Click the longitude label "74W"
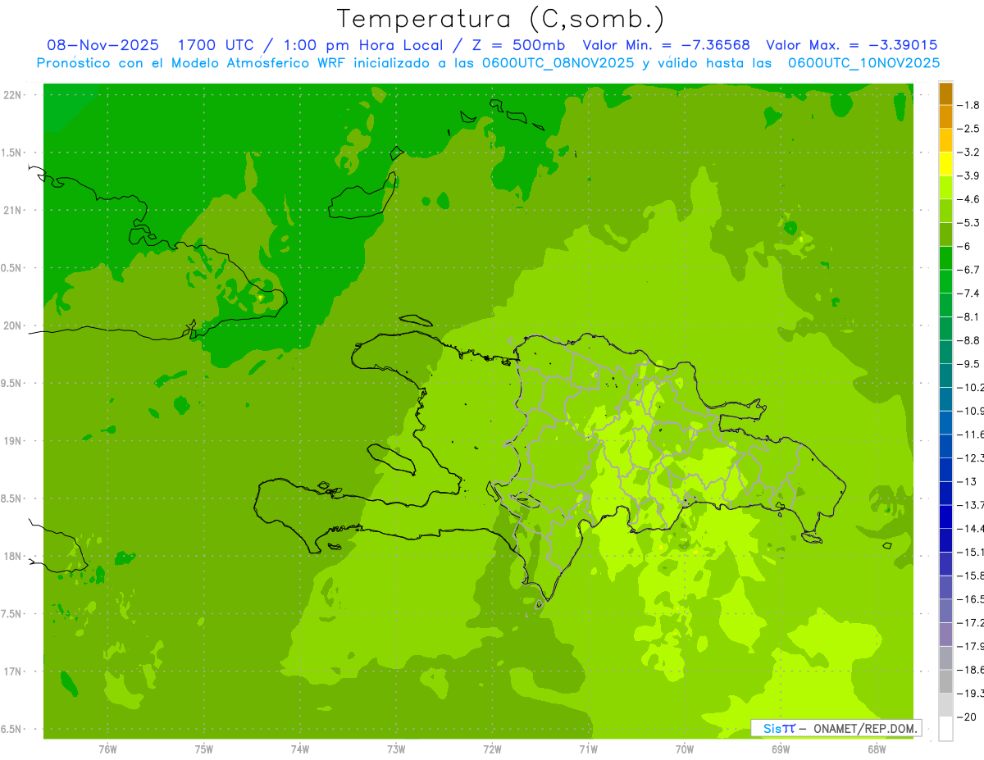The height and width of the screenshot is (760, 984). (x=300, y=749)
